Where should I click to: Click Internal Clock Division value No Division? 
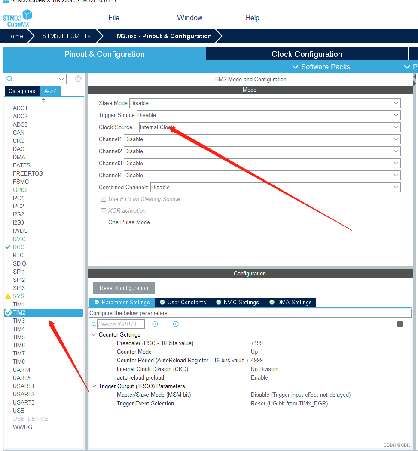[264, 369]
